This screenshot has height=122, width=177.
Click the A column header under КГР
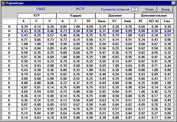(24, 21)
